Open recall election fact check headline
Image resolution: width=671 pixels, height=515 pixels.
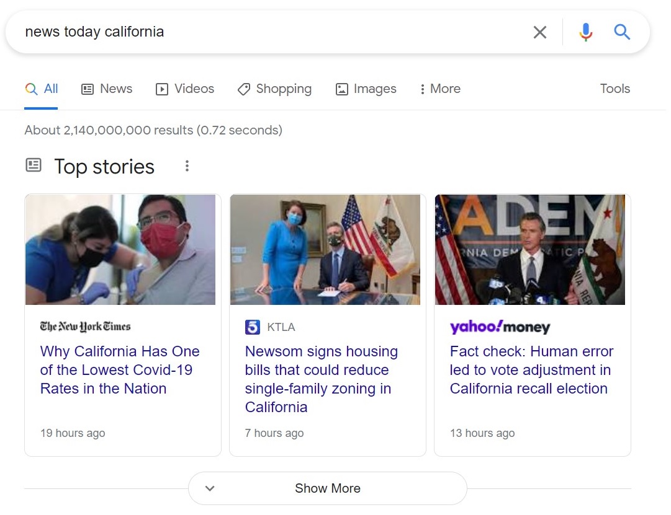pyautogui.click(x=531, y=370)
